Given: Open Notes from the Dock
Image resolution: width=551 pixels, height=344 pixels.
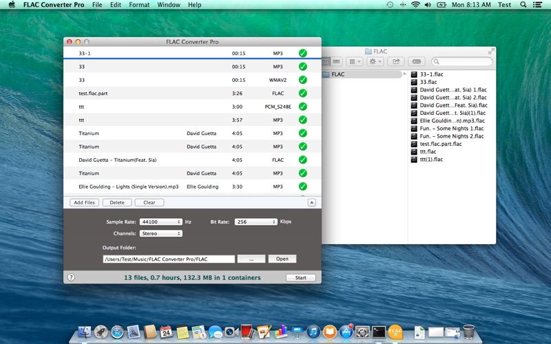Looking at the screenshot, I should pyautogui.click(x=183, y=332).
